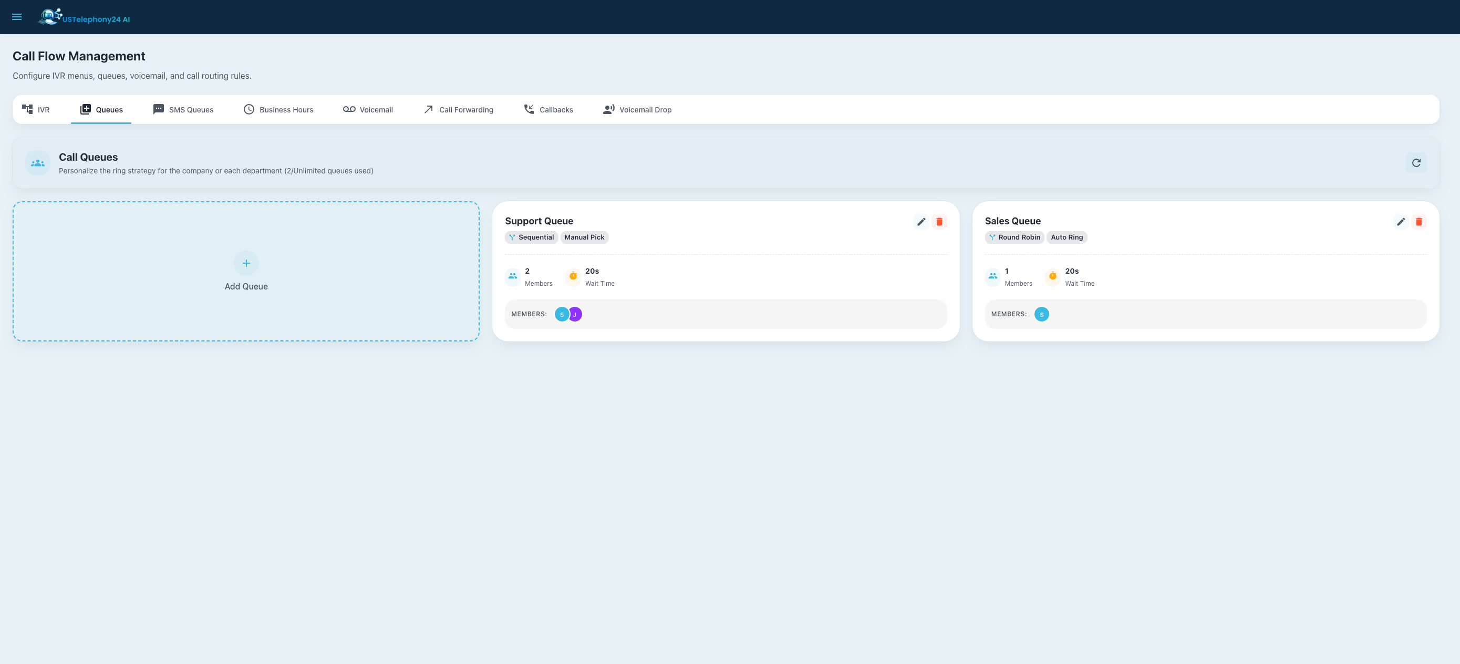Switch to the Callbacks tab

548,110
